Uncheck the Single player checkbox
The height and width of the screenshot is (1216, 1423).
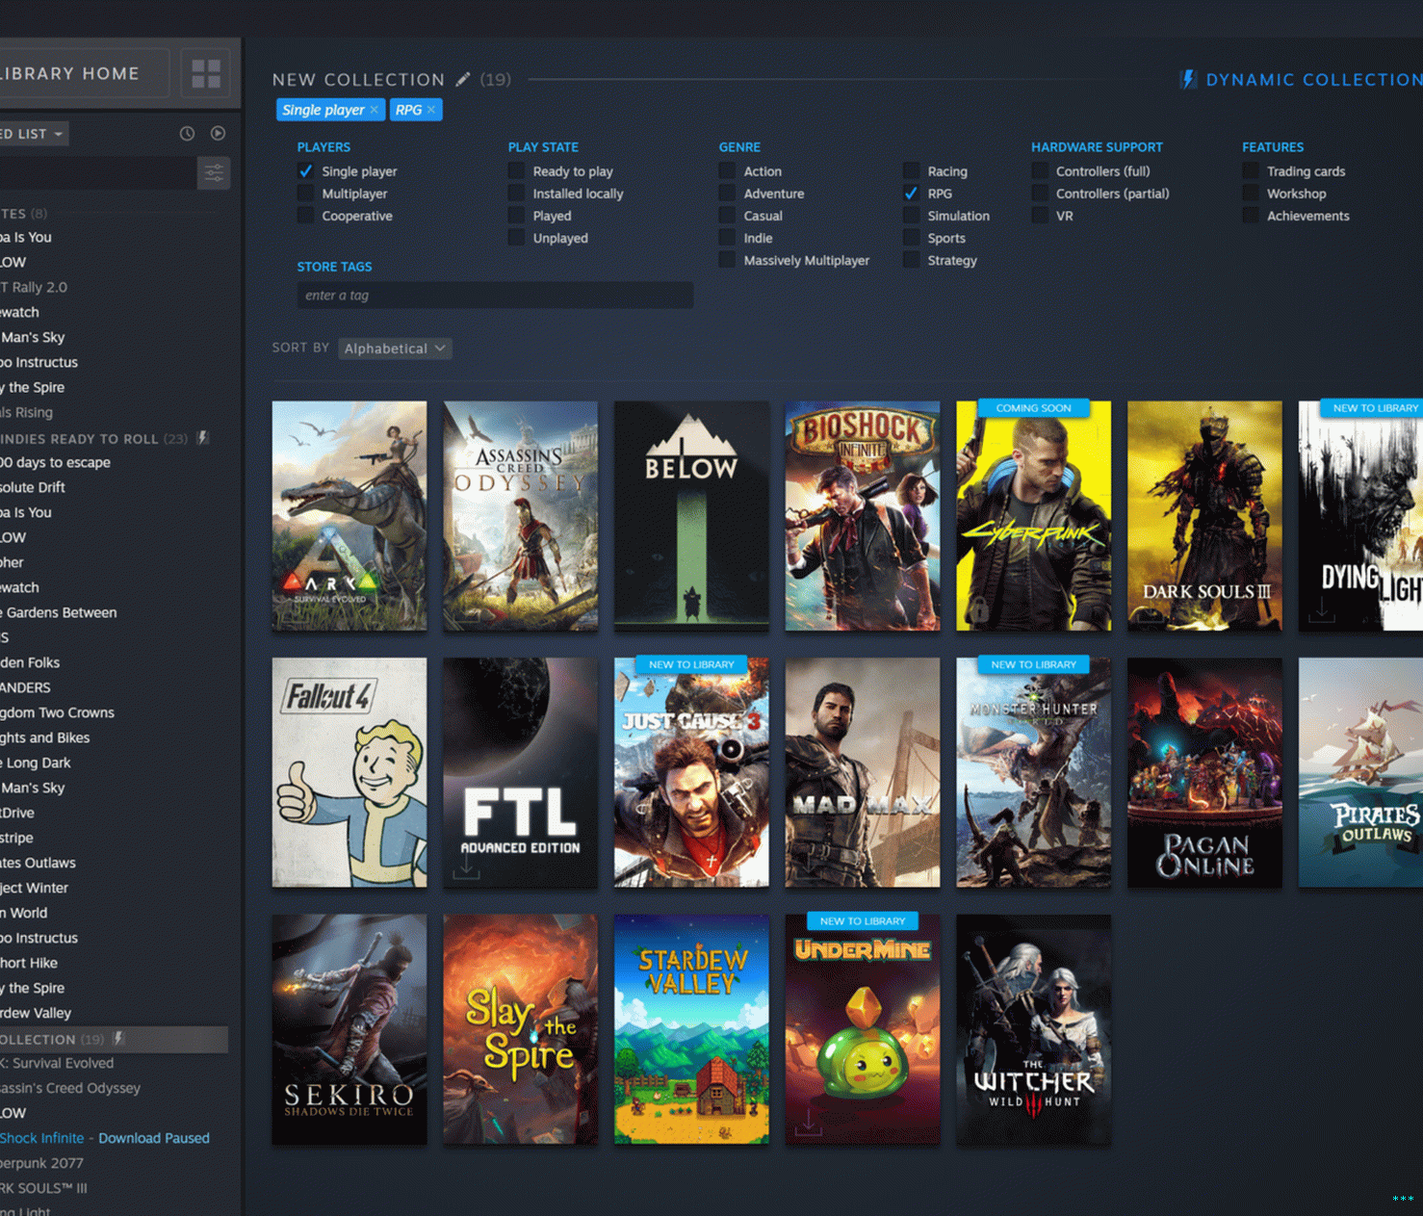306,171
